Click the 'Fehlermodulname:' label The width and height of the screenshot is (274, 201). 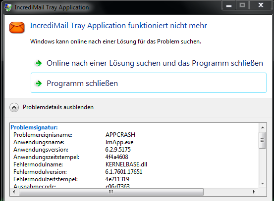tap(38, 164)
